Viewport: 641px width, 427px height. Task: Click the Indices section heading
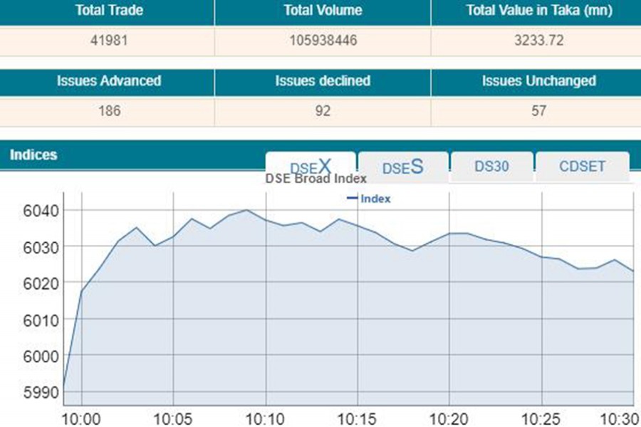(33, 154)
